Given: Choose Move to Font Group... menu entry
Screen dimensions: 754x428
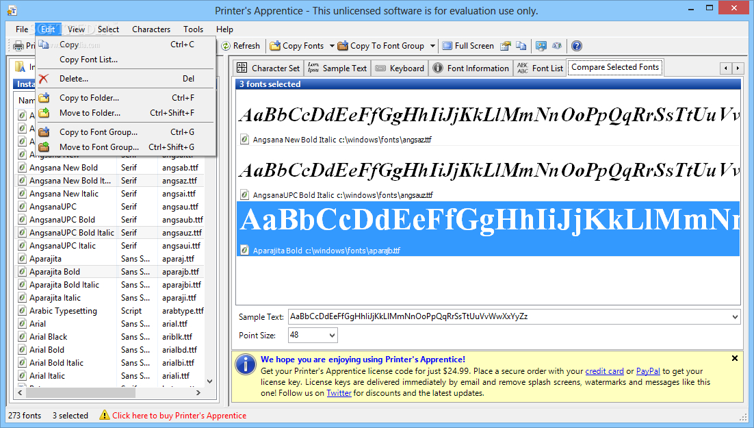Looking at the screenshot, I should 125,147.
